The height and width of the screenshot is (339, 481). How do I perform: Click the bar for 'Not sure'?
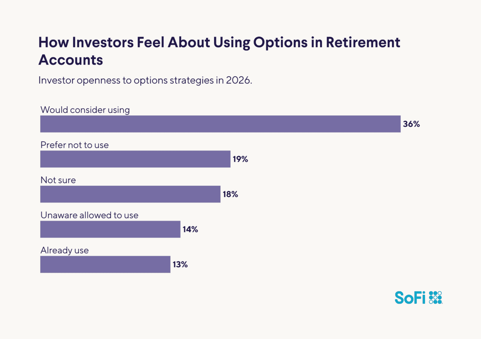130,194
